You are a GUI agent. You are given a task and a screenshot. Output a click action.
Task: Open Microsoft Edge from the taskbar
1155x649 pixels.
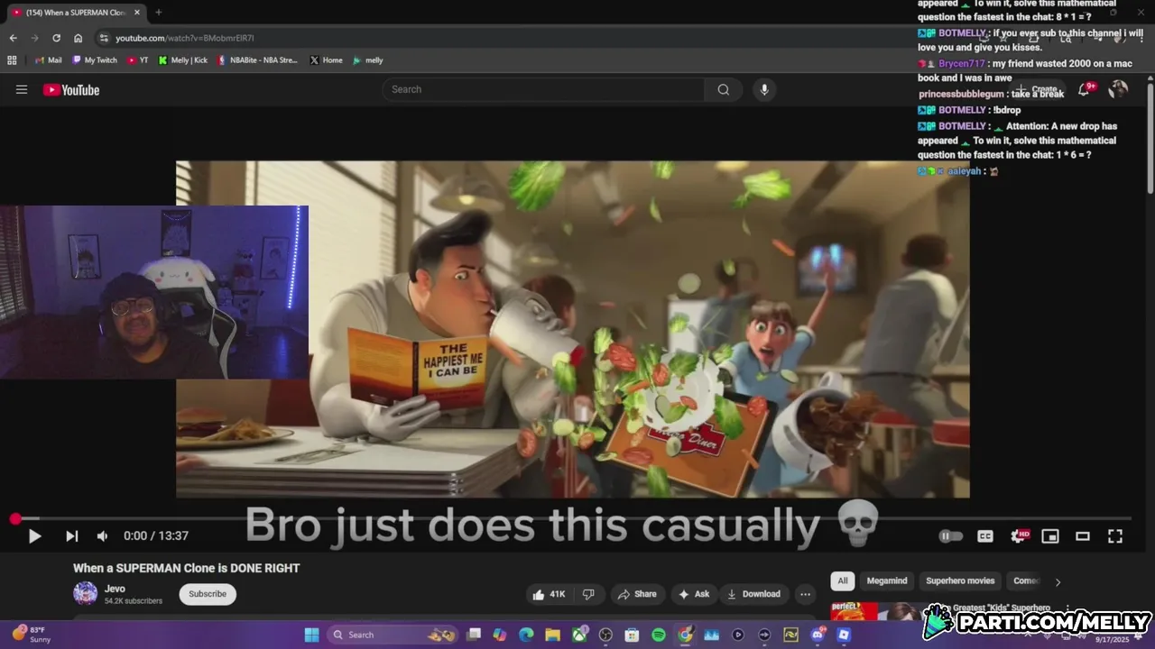526,635
